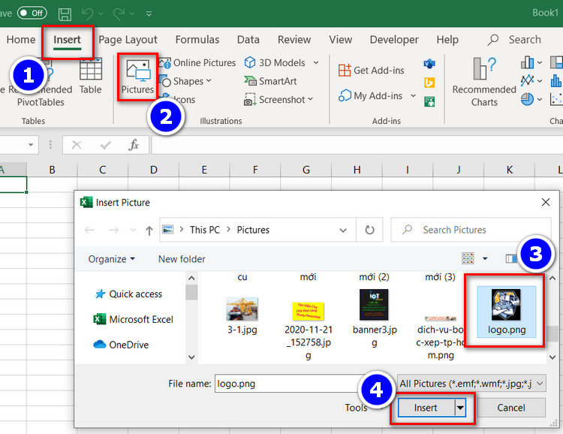Toggle the preview pane button

pyautogui.click(x=511, y=259)
